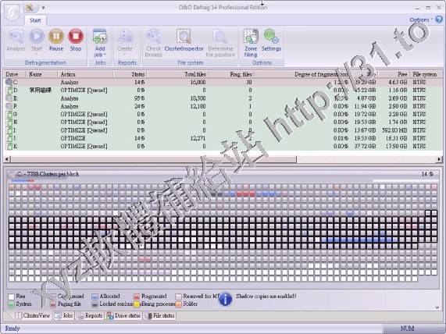Expand the quick access toolbar dropdown arrow

point(43,8)
